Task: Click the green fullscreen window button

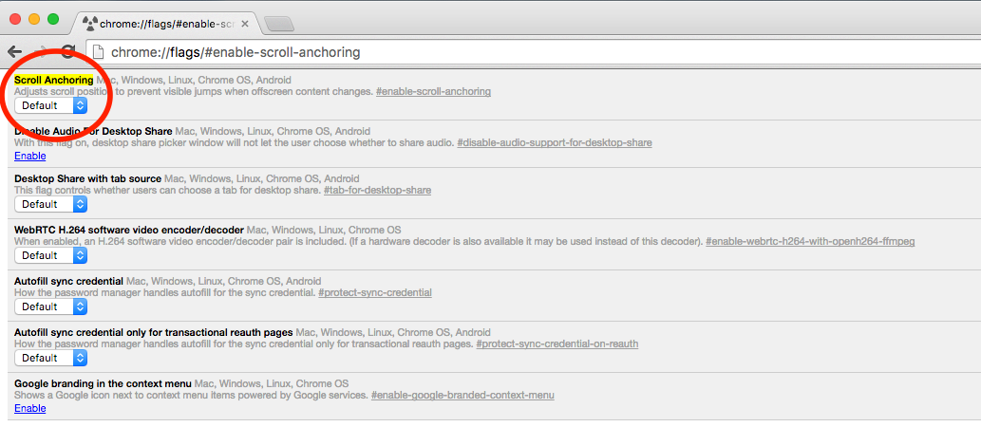Action: coord(53,19)
